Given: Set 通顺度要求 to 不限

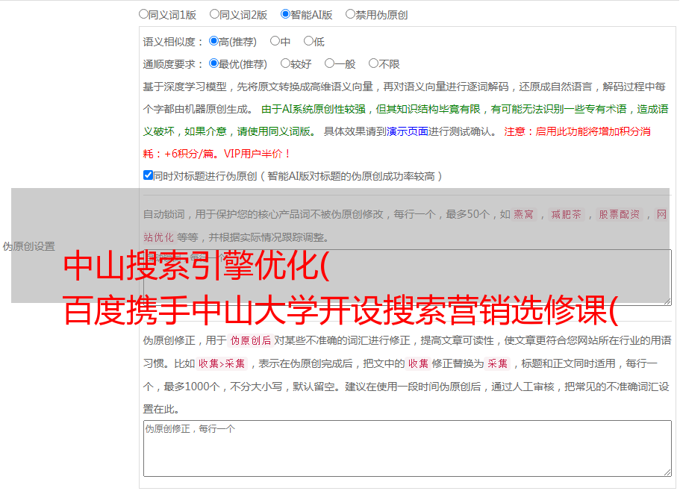Looking at the screenshot, I should 373,63.
